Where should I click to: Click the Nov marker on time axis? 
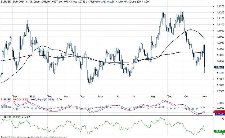click(x=204, y=96)
